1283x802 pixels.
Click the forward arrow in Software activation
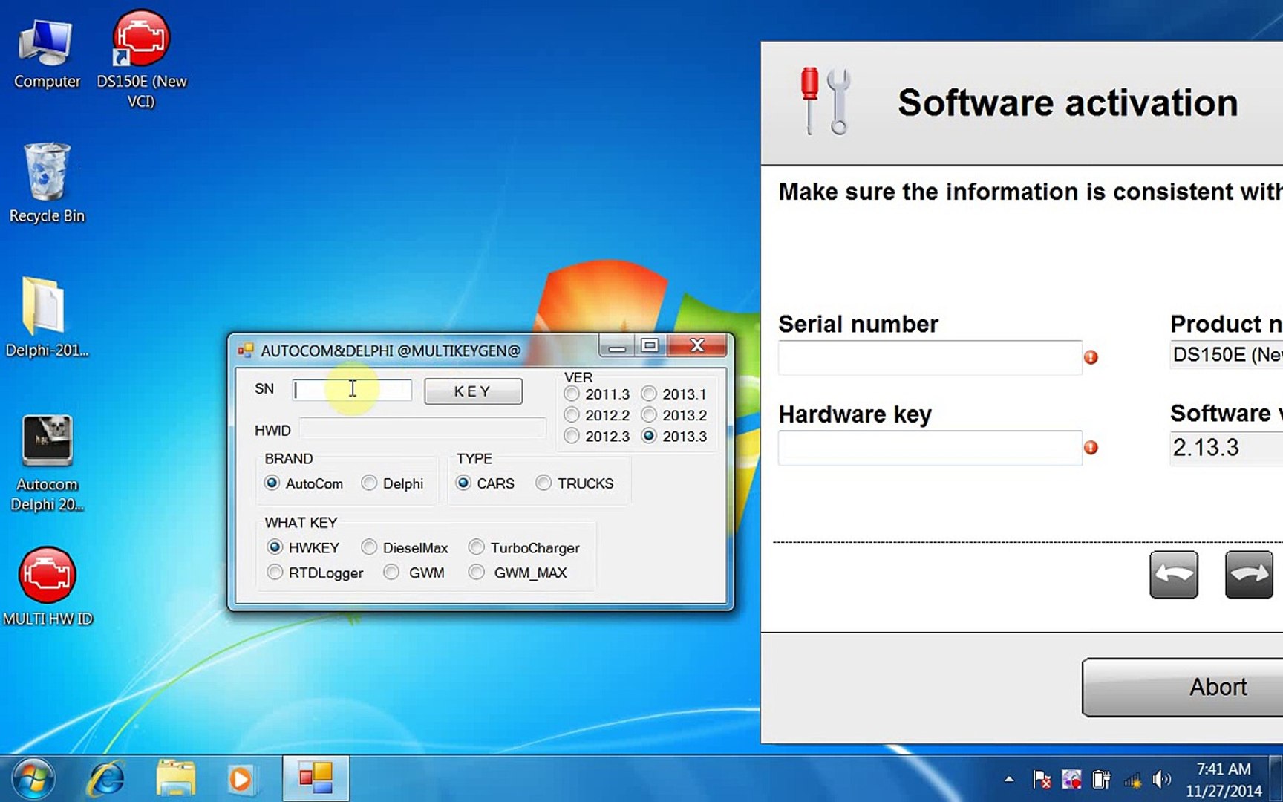(1248, 574)
